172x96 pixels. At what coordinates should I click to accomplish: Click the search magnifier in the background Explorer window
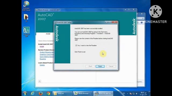coord(143,18)
